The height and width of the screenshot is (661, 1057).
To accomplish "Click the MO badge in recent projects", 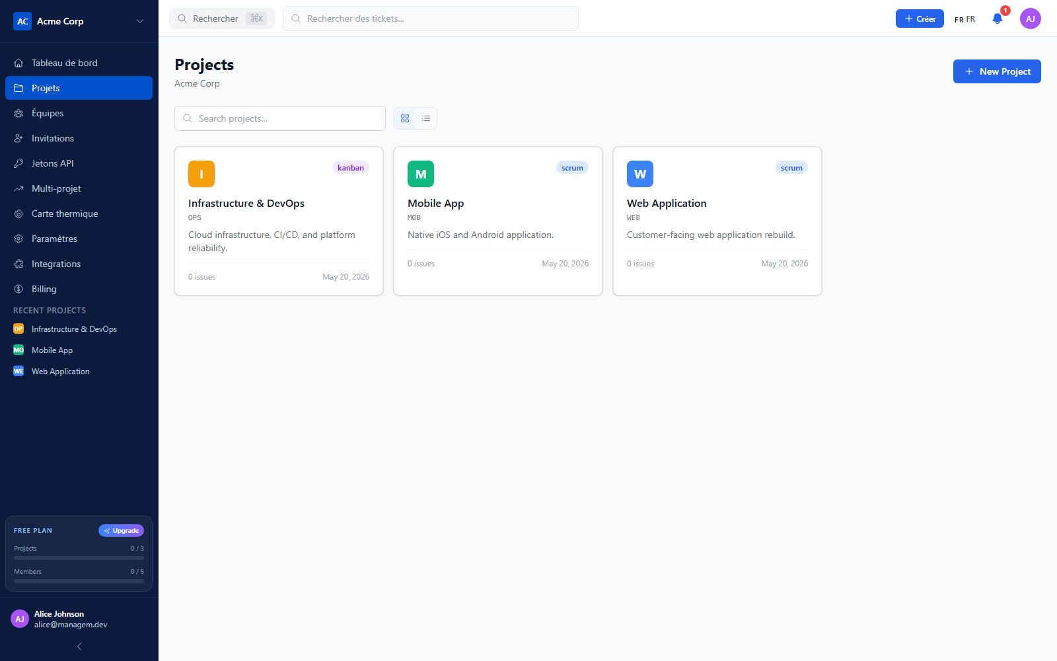I will (18, 350).
